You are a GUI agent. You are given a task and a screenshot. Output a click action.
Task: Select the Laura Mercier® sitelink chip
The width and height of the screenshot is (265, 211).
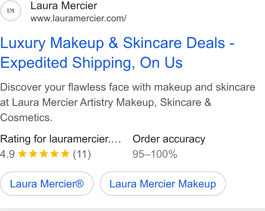47,184
